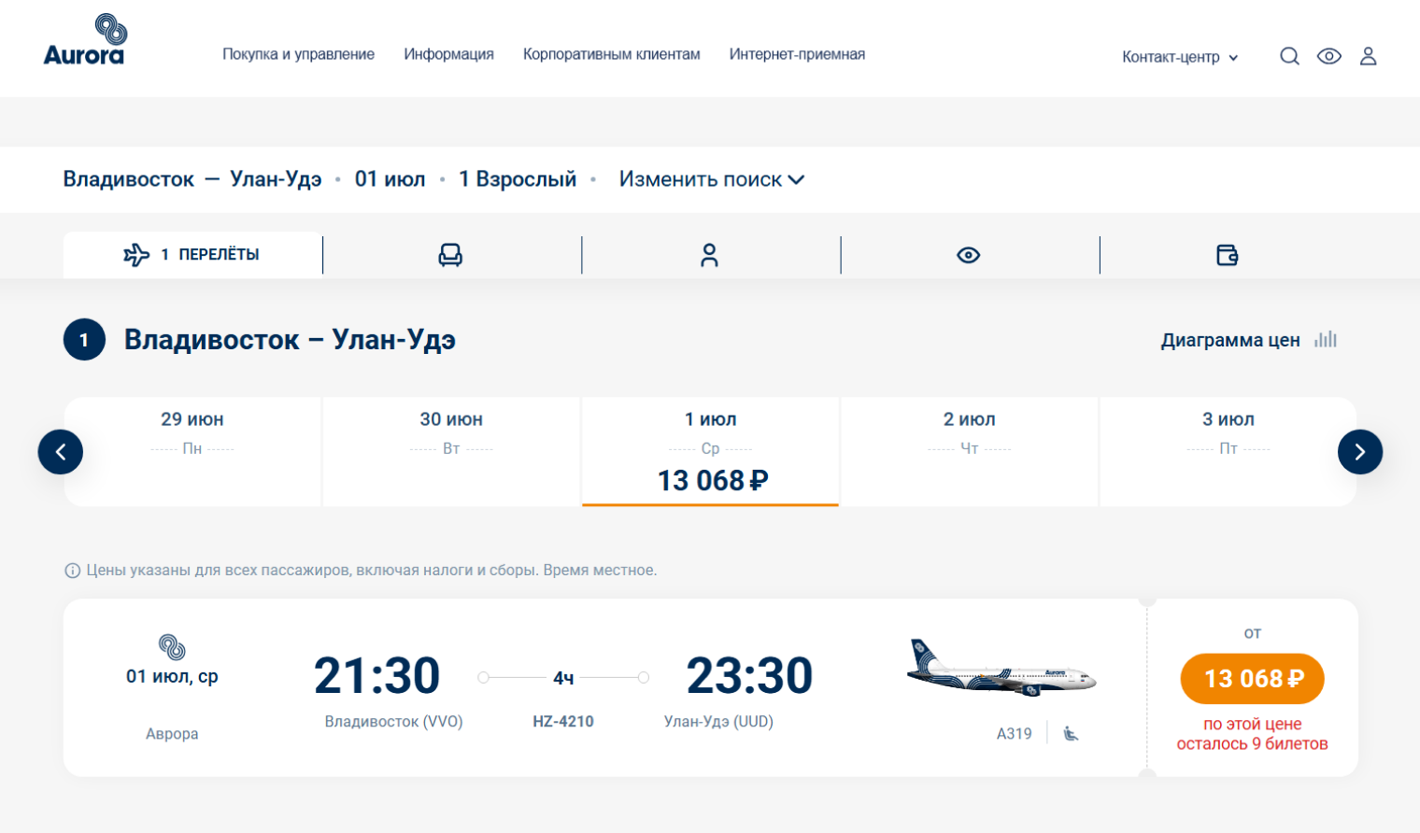
Task: Expand Изменить поиск search options
Action: point(711,179)
